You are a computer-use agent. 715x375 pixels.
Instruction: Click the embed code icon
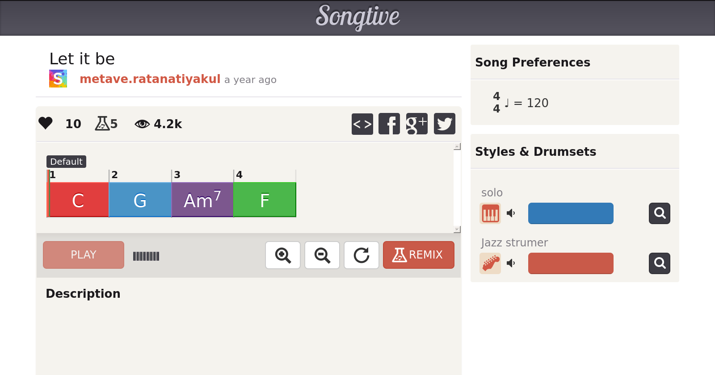[362, 124]
